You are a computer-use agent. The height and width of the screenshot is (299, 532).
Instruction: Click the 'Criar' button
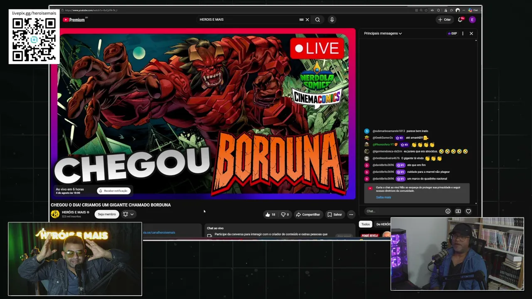tap(444, 20)
